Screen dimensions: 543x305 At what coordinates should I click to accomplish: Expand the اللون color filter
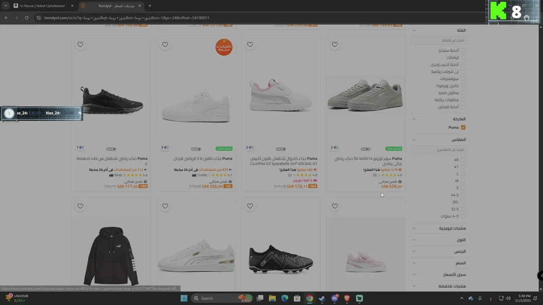click(414, 240)
